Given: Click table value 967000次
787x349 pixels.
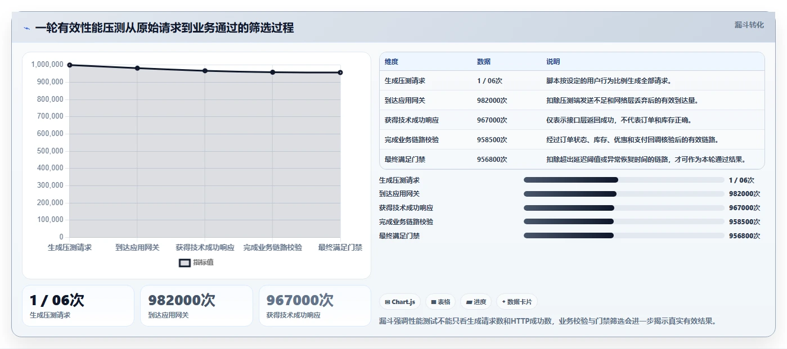Looking at the screenshot, I should tap(492, 120).
